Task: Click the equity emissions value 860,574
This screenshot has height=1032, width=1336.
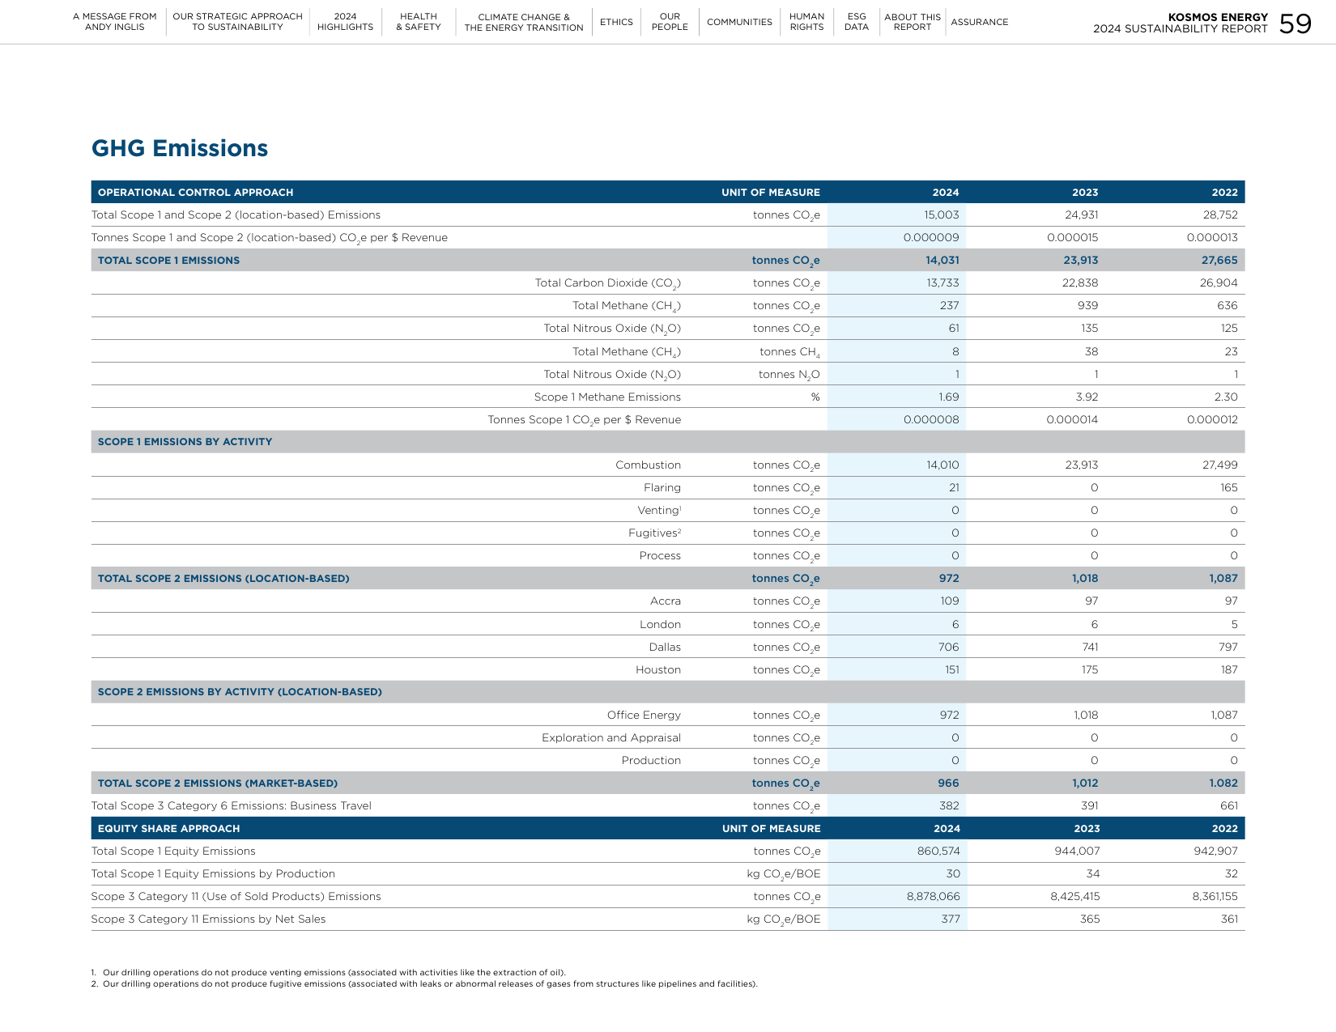Action: (938, 852)
